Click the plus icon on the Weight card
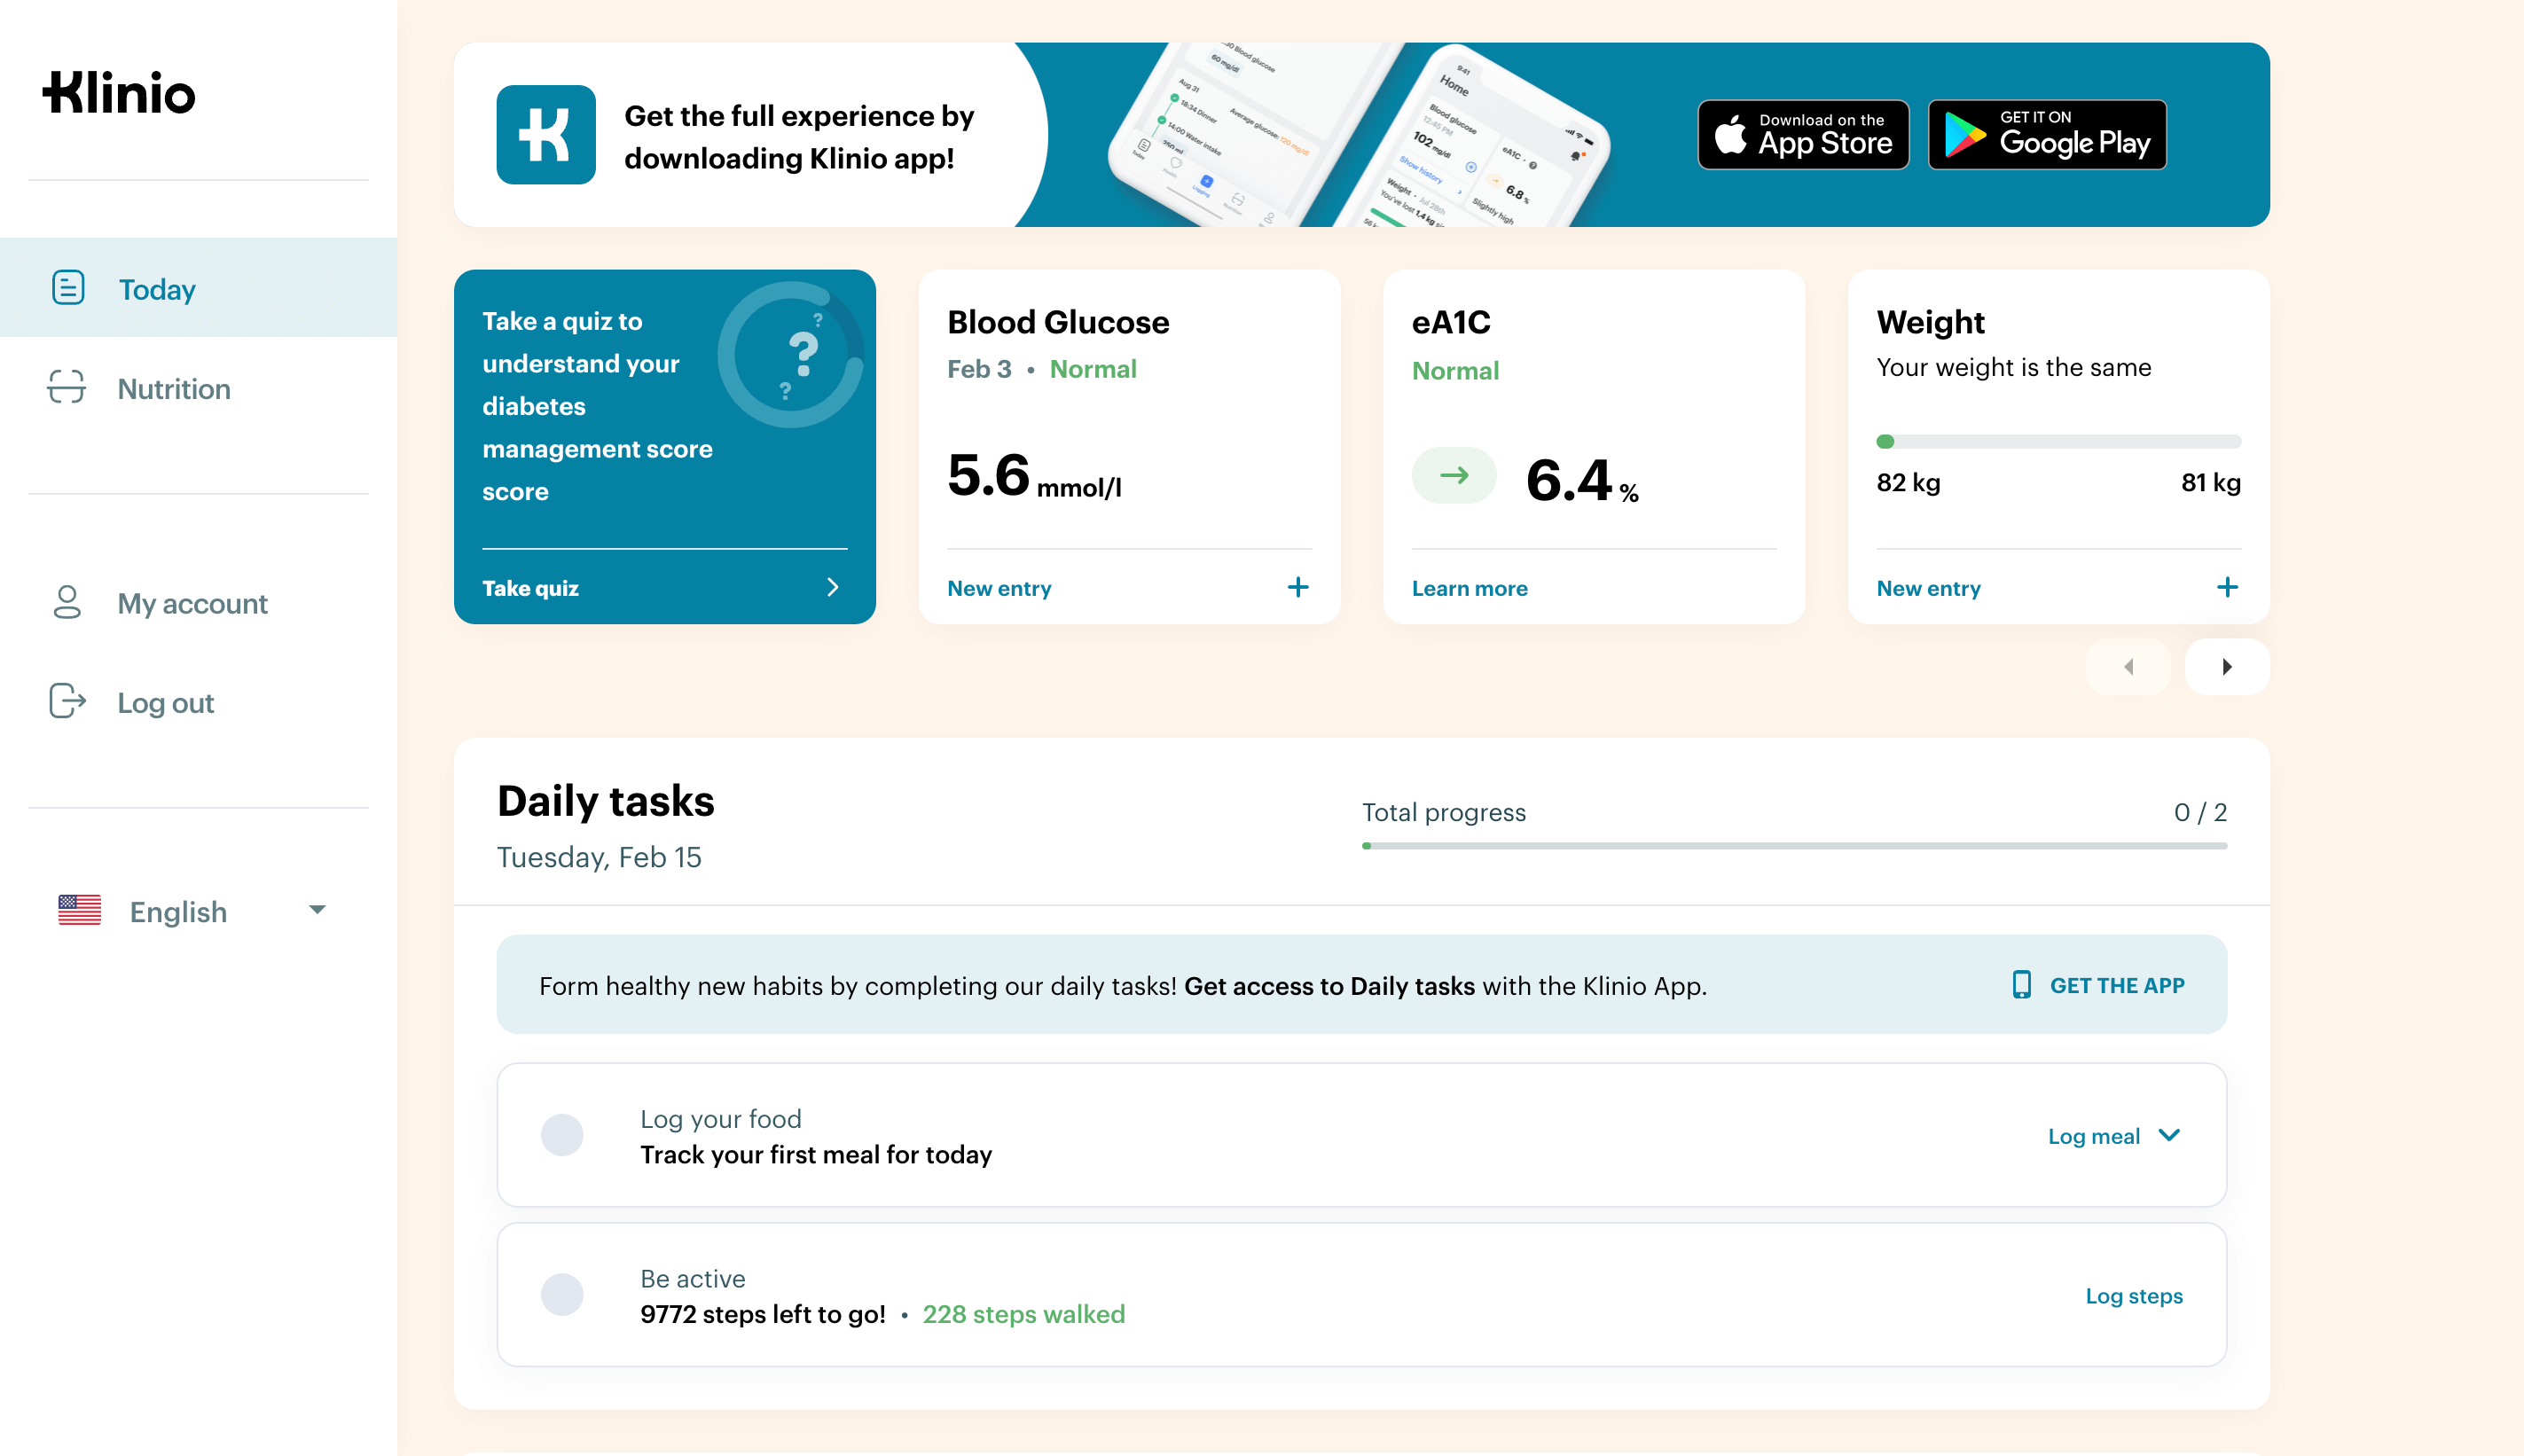The image size is (2524, 1456). coord(2228,587)
